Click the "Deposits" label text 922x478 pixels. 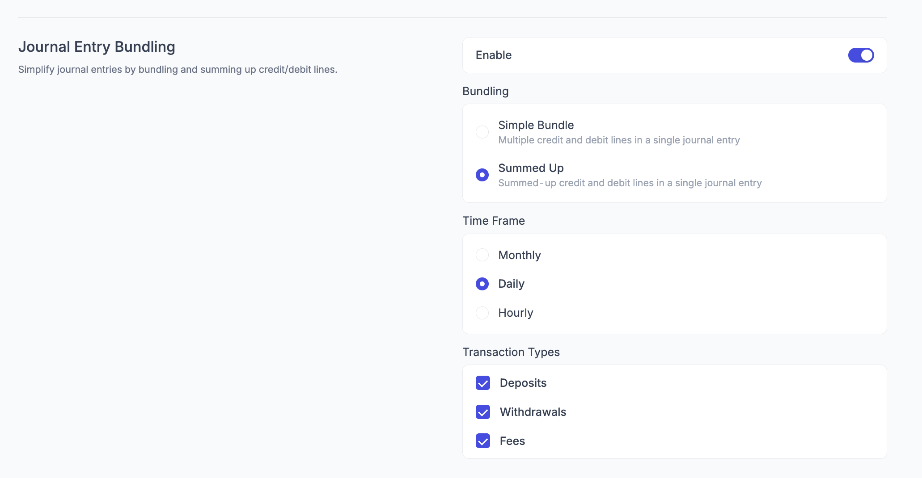click(523, 383)
